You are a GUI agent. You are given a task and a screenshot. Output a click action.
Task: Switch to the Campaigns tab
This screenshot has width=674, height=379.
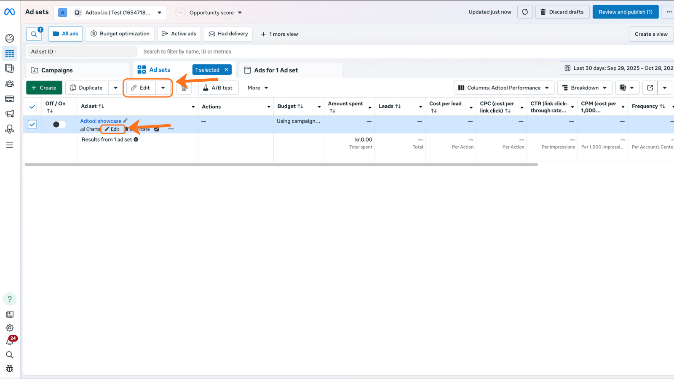click(78, 70)
